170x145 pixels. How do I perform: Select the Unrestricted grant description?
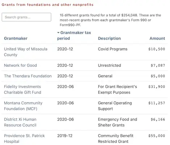click(x=110, y=65)
